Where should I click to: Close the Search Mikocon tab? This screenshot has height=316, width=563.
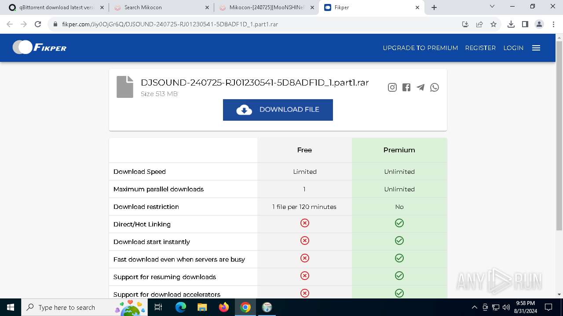pyautogui.click(x=207, y=7)
